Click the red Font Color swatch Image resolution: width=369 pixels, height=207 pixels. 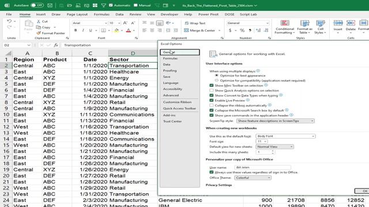point(129,30)
